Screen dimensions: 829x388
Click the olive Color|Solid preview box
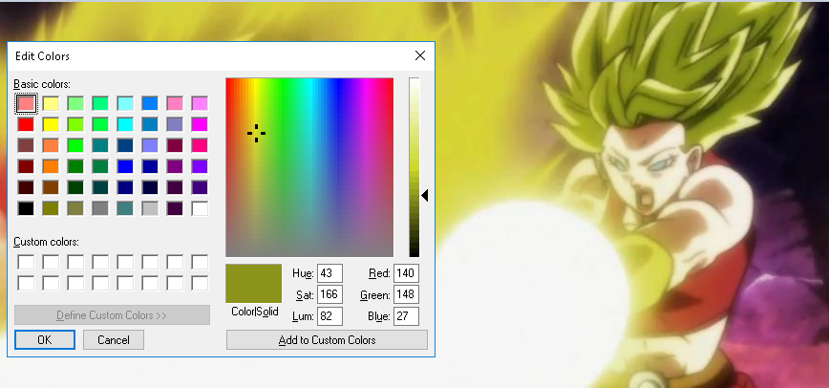click(x=254, y=283)
